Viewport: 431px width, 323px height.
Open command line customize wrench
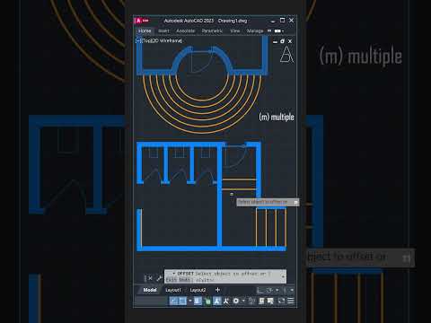159,278
